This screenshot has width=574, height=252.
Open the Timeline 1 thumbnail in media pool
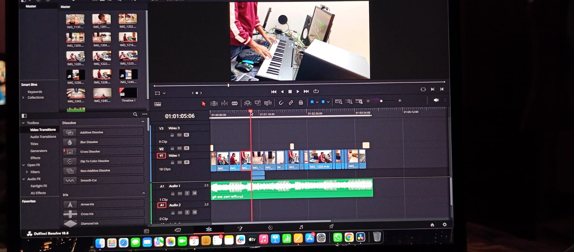click(x=128, y=93)
